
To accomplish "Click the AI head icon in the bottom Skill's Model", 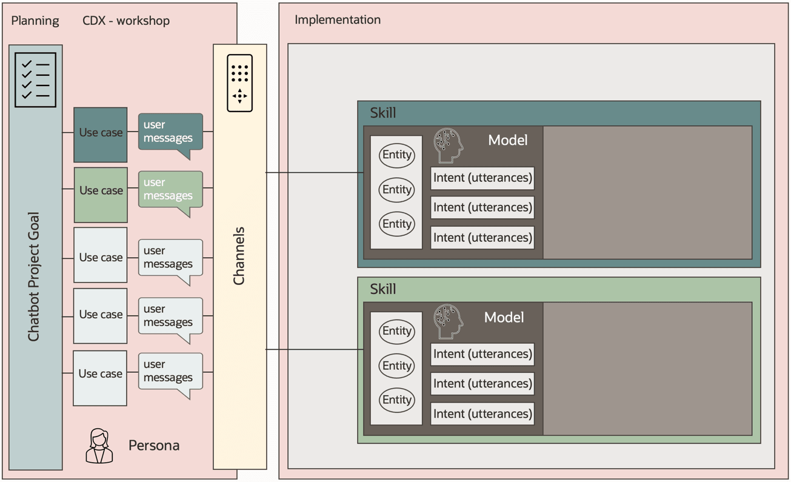I will click(x=447, y=321).
